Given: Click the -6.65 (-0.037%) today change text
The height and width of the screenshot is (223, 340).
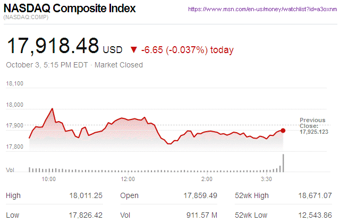Looking at the screenshot, I should (x=188, y=50).
